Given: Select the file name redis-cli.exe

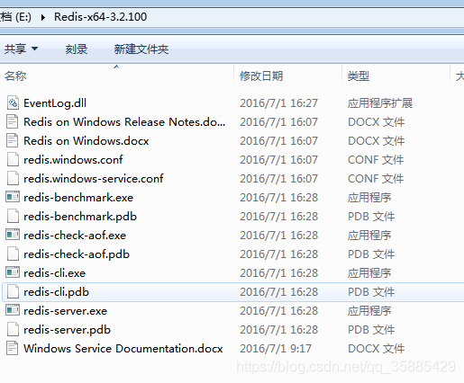Looking at the screenshot, I should coord(55,273).
